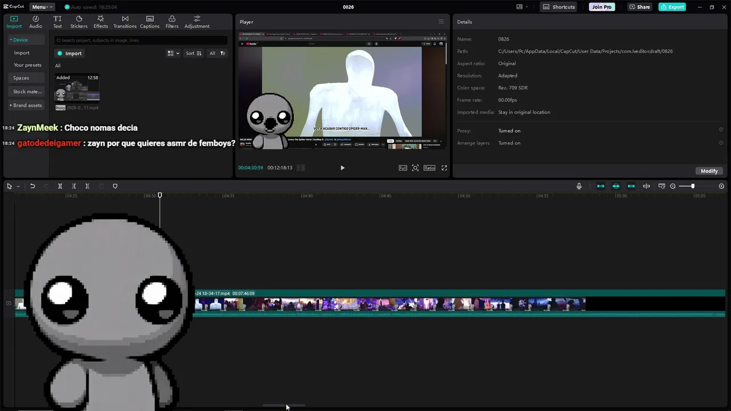The height and width of the screenshot is (411, 731).
Task: Click the Join Pro button
Action: [x=602, y=7]
